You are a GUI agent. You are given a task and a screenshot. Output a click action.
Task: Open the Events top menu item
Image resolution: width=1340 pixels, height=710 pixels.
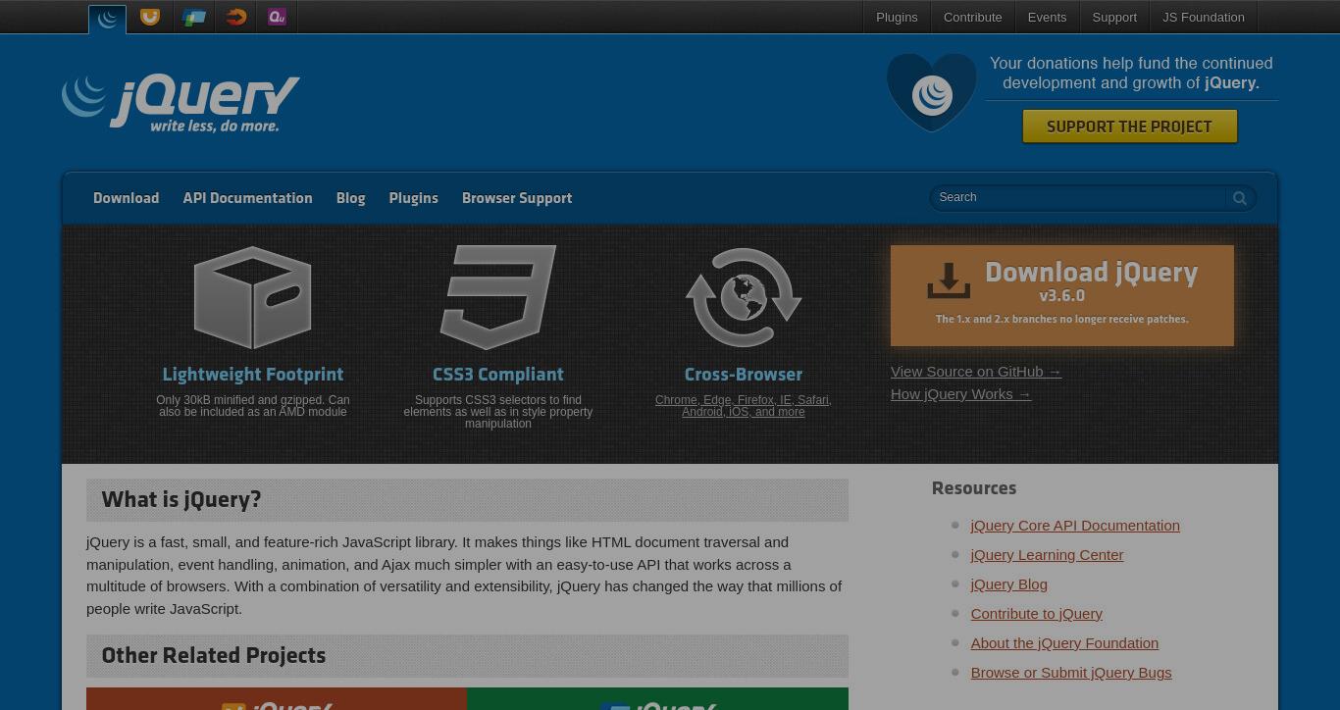click(x=1047, y=17)
